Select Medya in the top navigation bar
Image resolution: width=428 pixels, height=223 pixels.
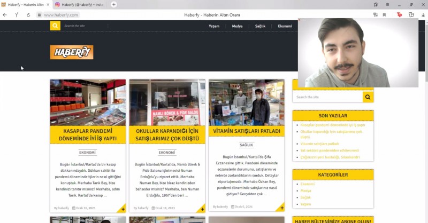(x=237, y=26)
